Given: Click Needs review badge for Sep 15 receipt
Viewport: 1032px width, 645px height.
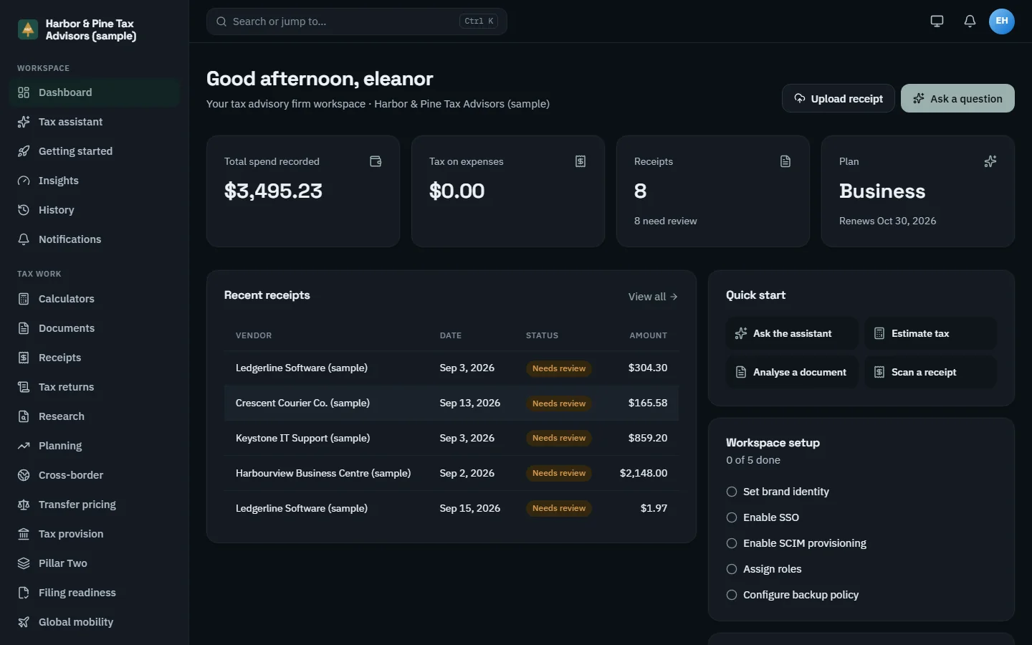Looking at the screenshot, I should pos(559,508).
